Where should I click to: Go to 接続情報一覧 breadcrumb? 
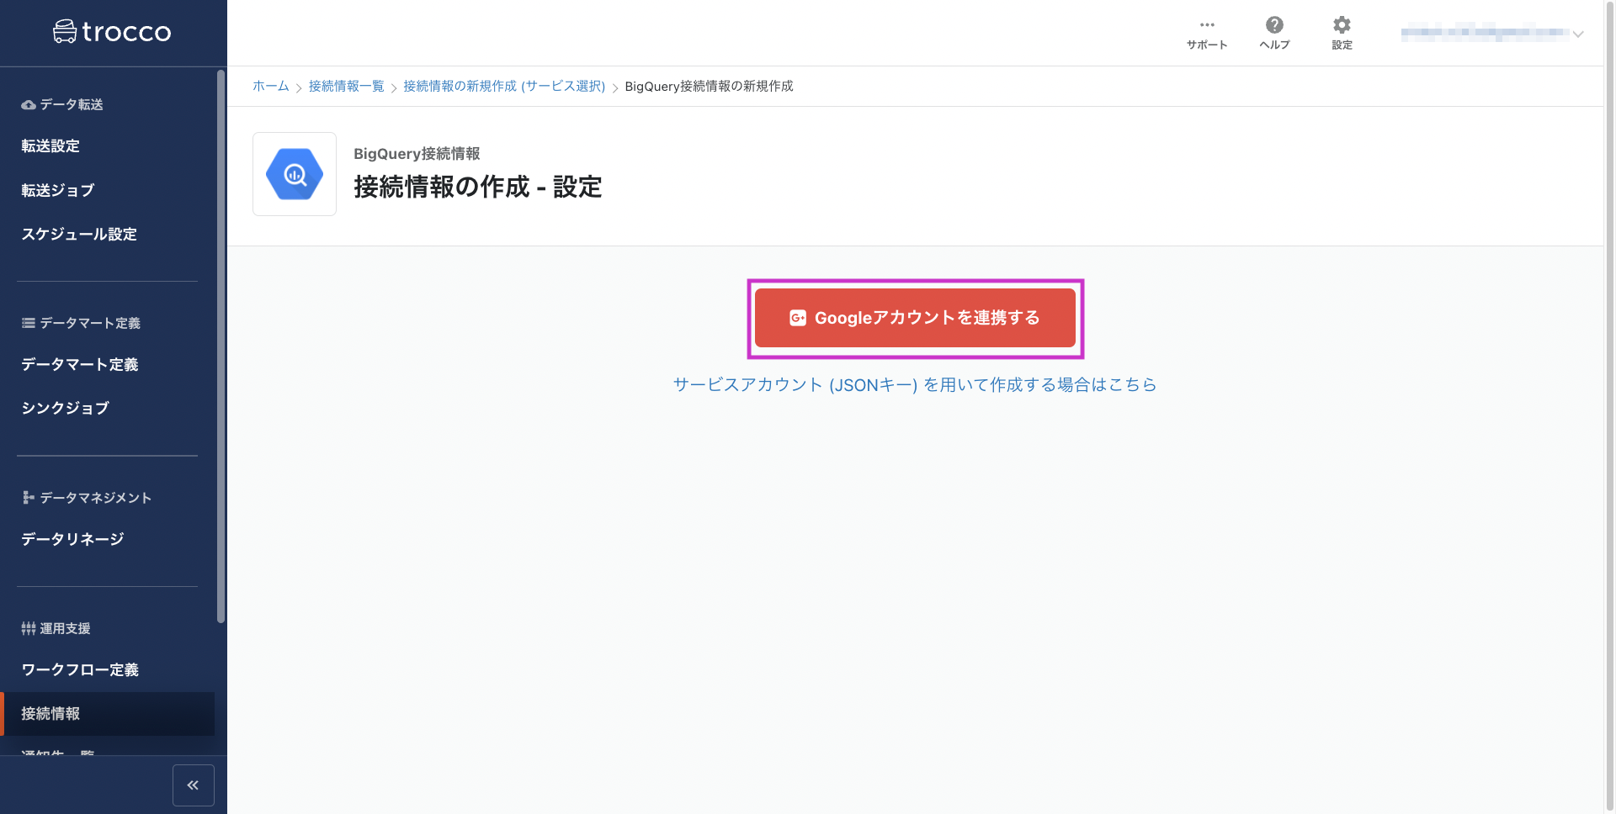[x=346, y=86]
